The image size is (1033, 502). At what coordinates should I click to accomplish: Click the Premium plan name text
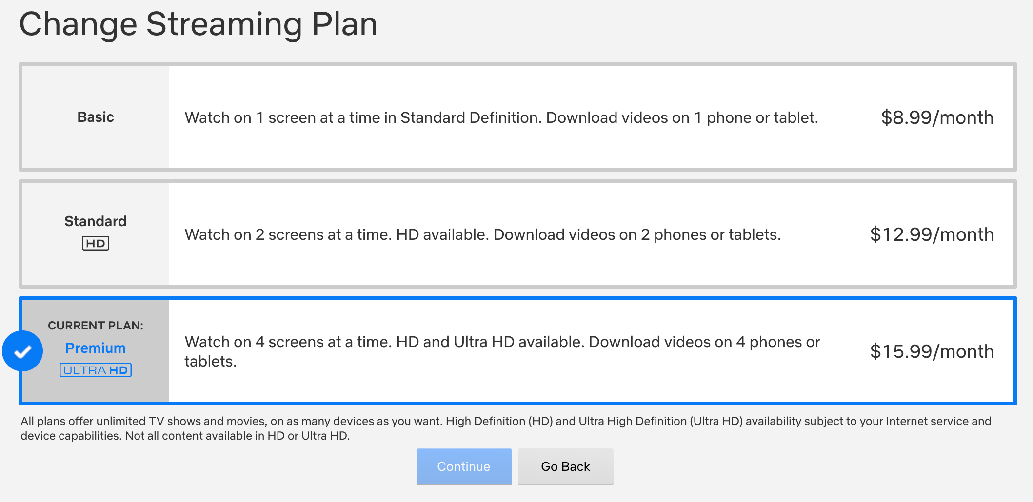pos(96,348)
